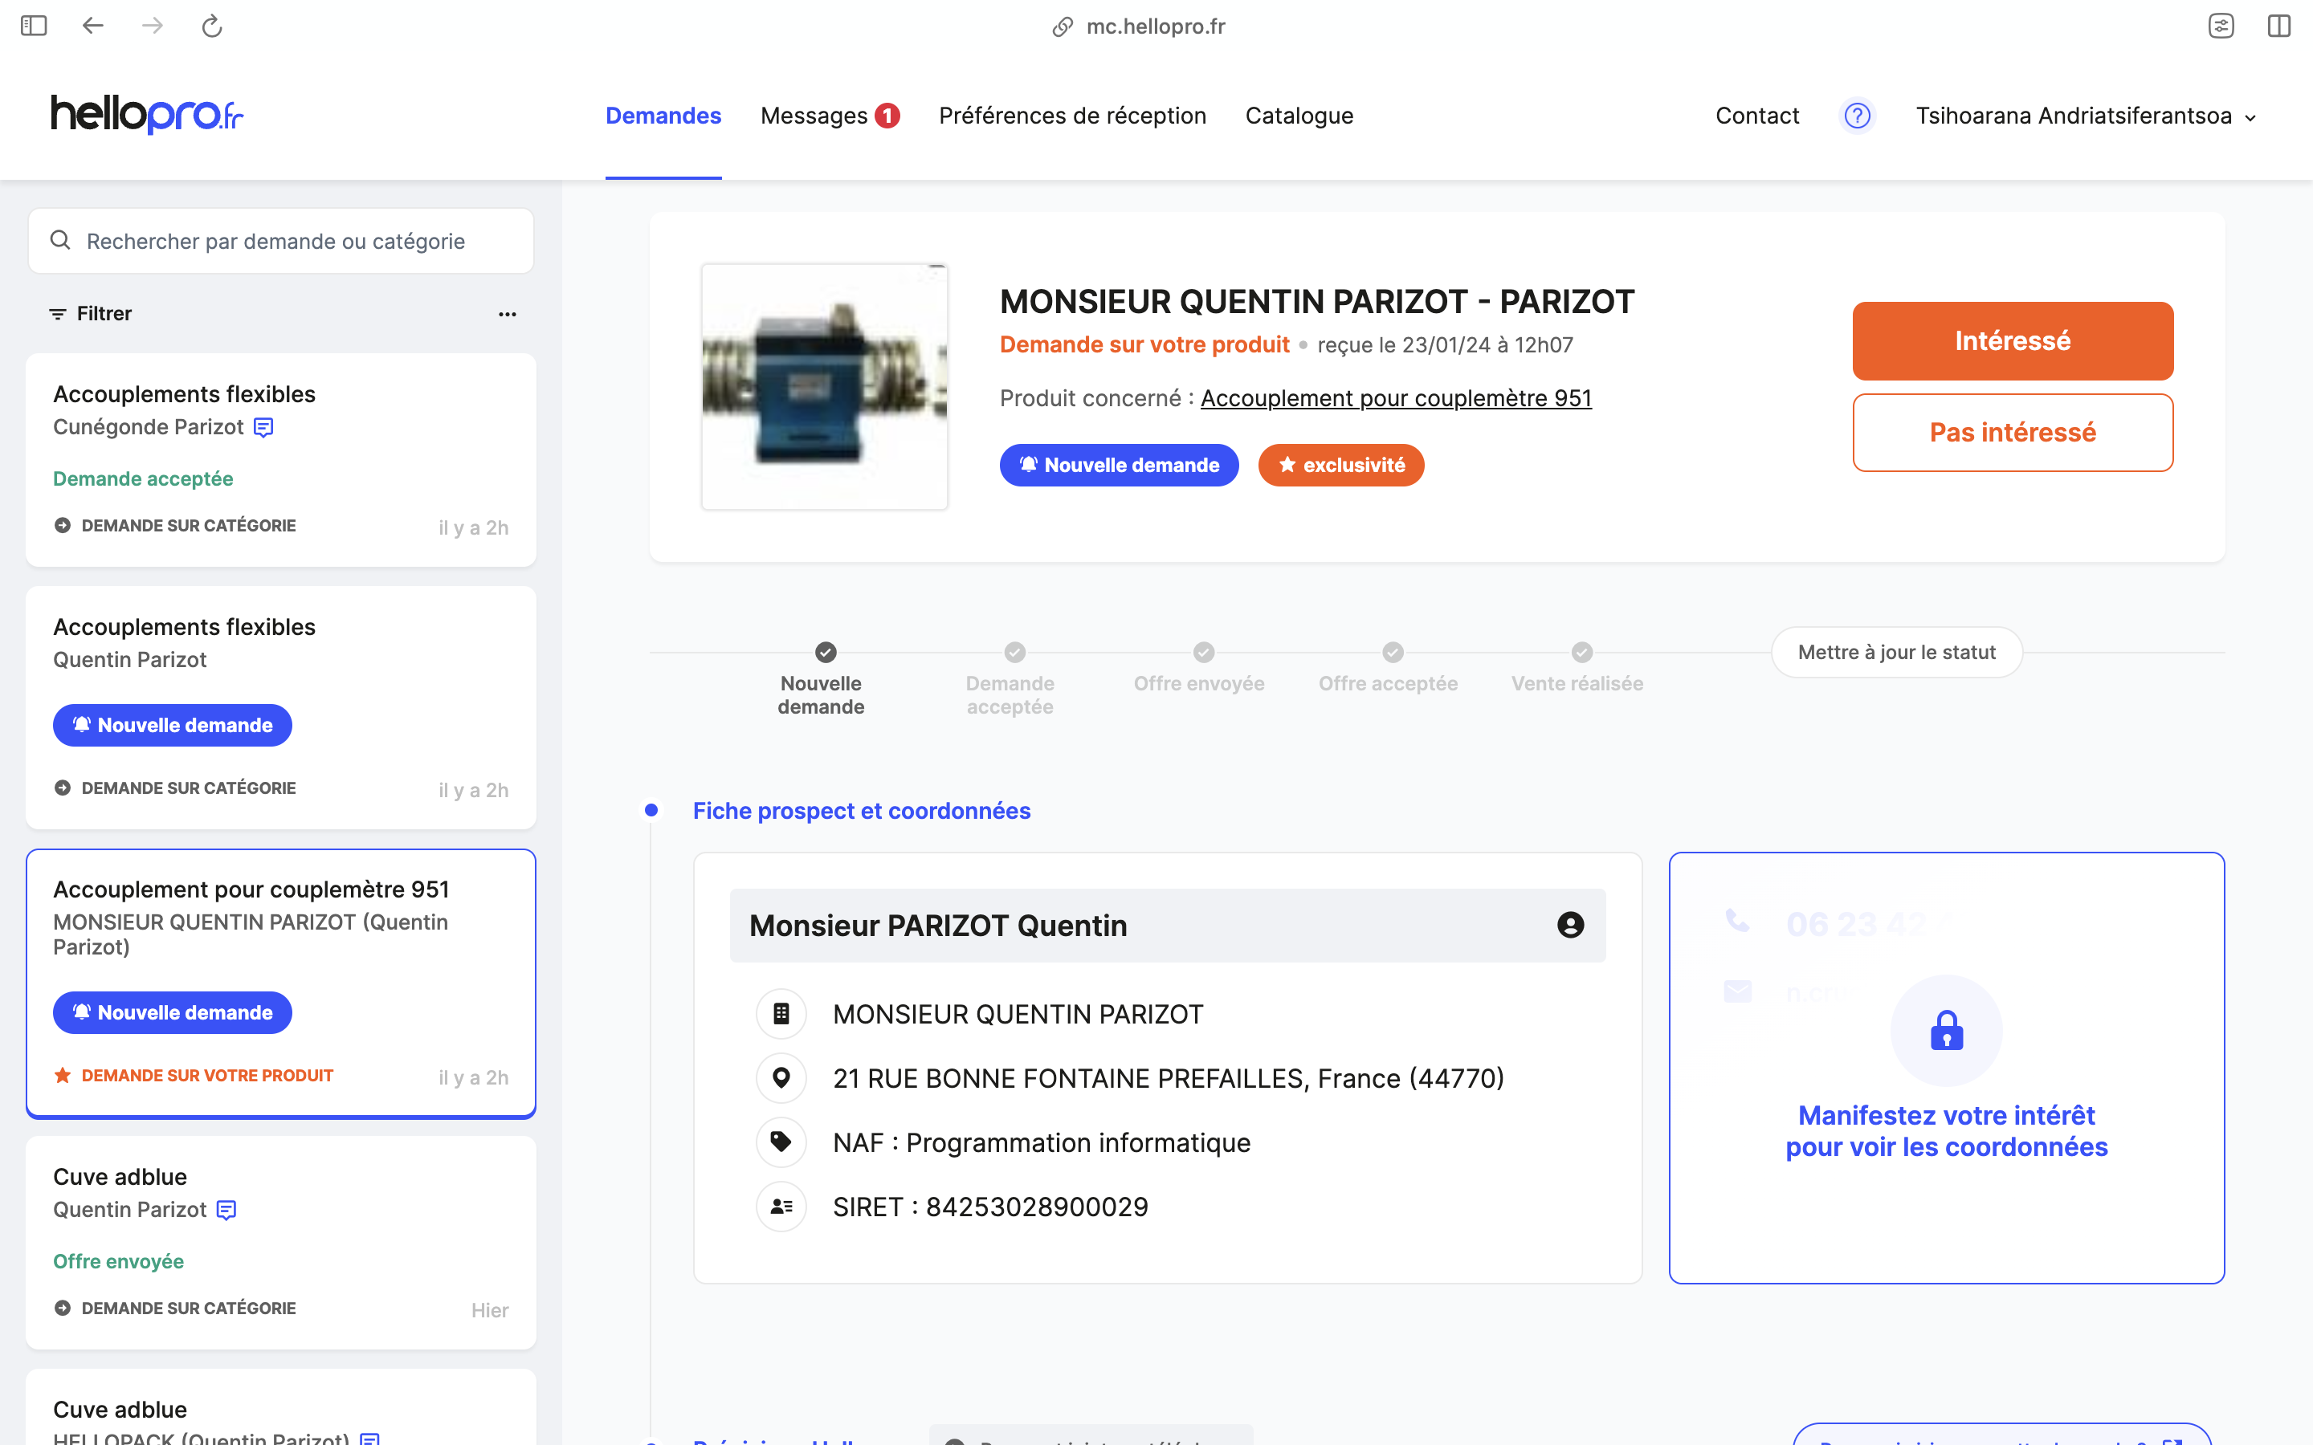This screenshot has height=1445, width=2313.
Task: Open the three-dots options next to Filtrer
Action: coord(508,315)
